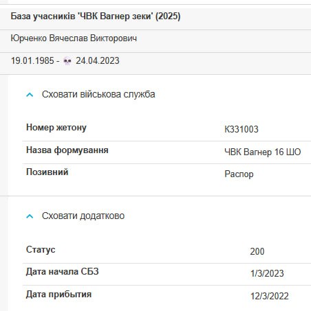
Task: Click the Дата начала СБЗ label
Action: tap(63, 272)
